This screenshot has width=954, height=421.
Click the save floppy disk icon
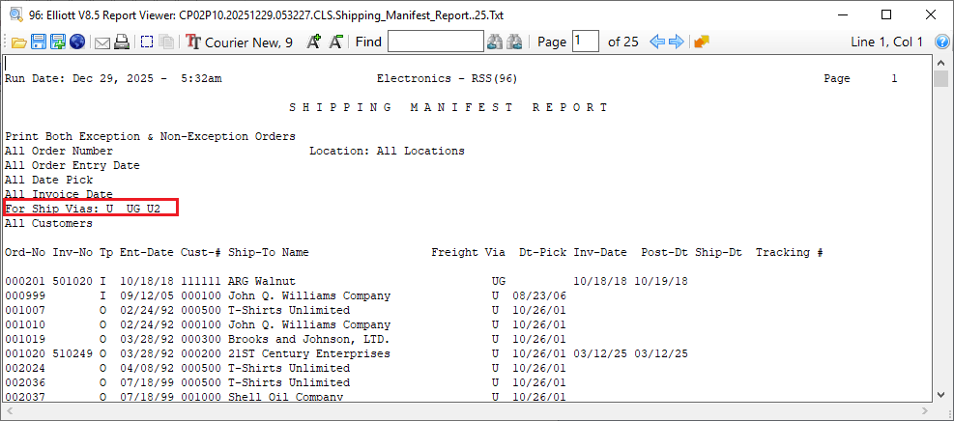39,42
